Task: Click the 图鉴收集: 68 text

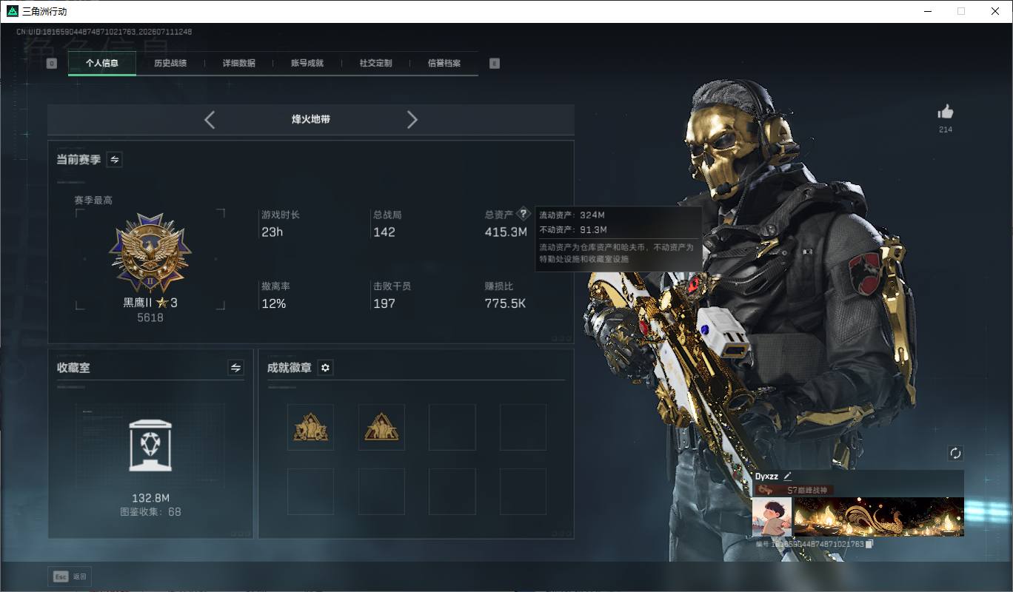Action: [150, 511]
